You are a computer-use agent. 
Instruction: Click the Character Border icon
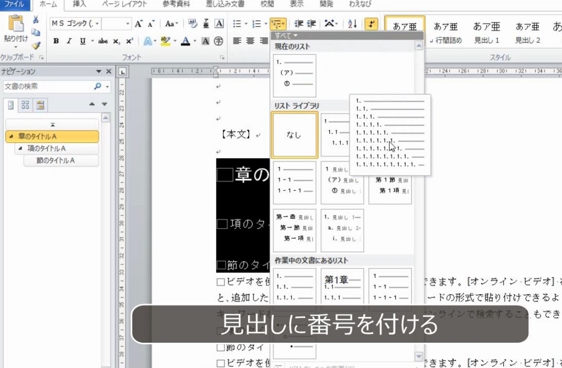coord(219,24)
